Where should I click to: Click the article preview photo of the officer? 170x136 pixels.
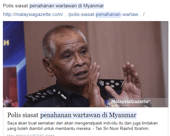pos(86,64)
